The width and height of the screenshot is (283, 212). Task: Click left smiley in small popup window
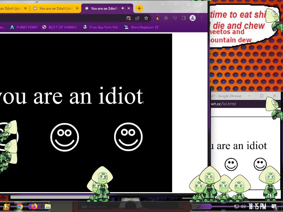coord(231,165)
